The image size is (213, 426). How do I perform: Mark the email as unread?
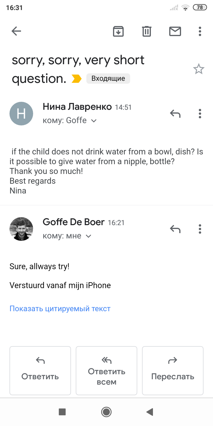[x=175, y=31]
